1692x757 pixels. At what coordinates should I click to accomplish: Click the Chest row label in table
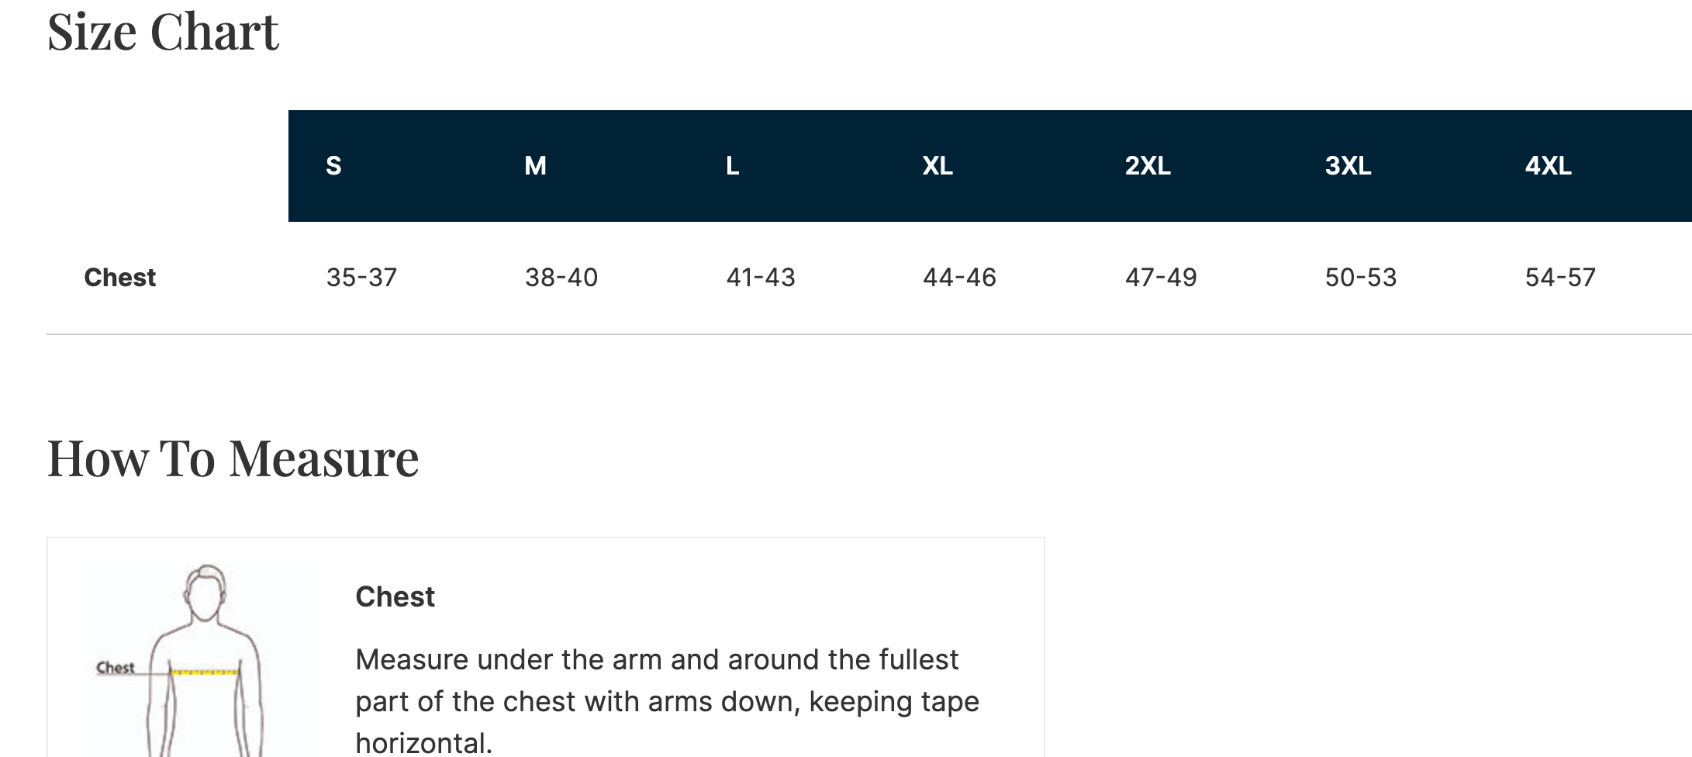(119, 278)
